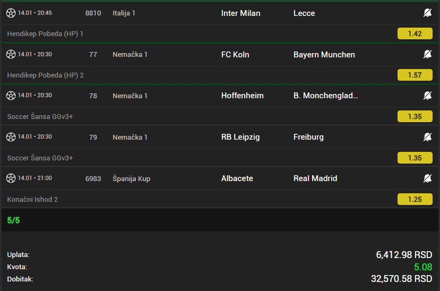The height and width of the screenshot is (291, 440).
Task: Click soccer ball icon beside Inter Milan match
Action: click(x=11, y=13)
